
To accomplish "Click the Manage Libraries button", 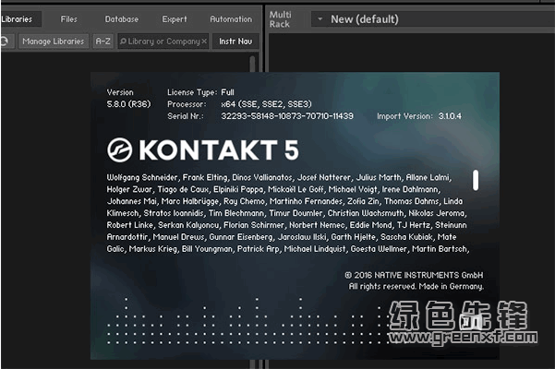I will click(54, 42).
